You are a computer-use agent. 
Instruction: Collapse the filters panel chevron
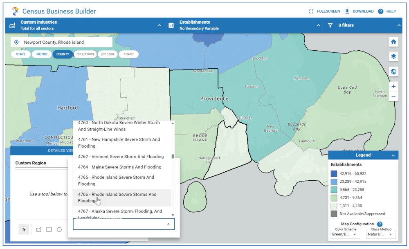(399, 25)
